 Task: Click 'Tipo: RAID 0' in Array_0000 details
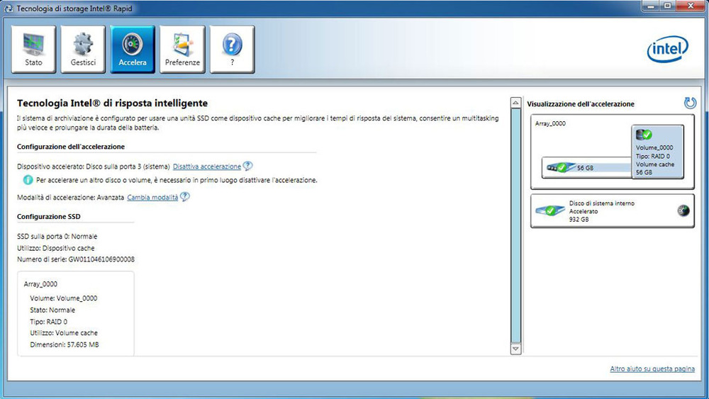tap(48, 322)
